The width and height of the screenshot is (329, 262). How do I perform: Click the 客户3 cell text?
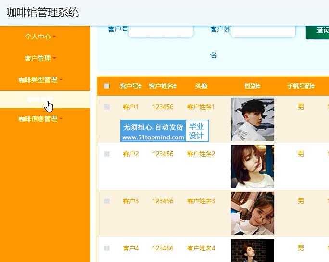[130, 201]
